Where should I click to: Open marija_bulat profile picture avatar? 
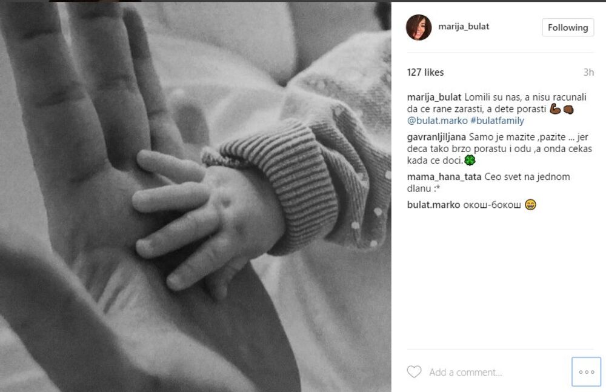coord(419,27)
